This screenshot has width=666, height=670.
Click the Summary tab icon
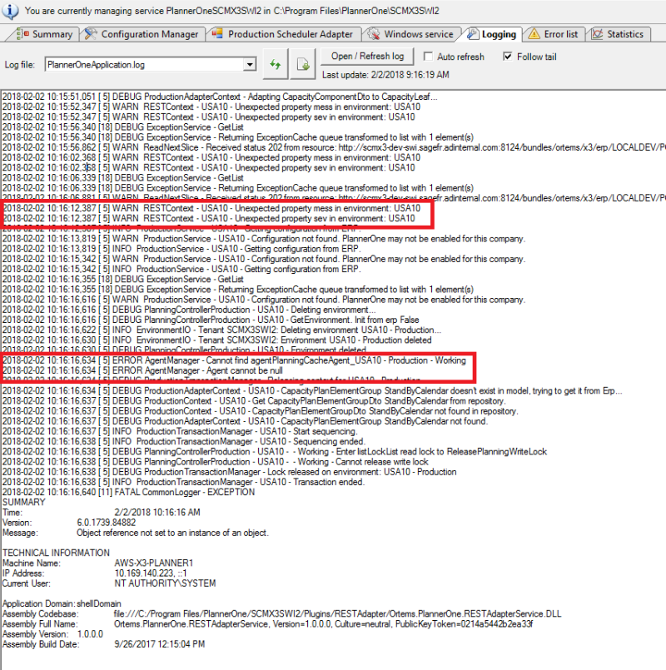[x=23, y=34]
